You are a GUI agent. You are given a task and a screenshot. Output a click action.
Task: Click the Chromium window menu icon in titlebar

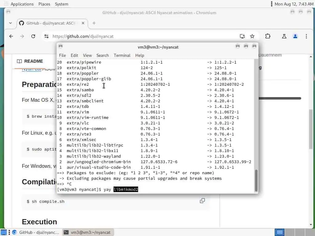tap(8, 12)
